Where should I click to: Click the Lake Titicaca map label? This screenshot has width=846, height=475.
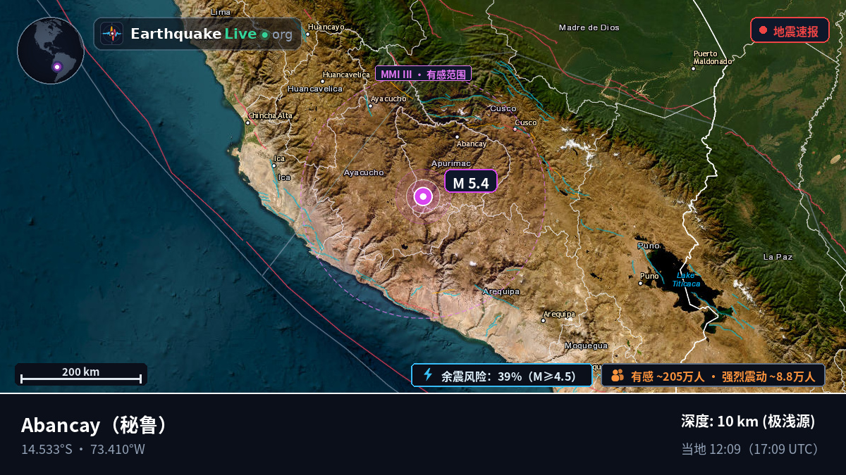tap(686, 279)
